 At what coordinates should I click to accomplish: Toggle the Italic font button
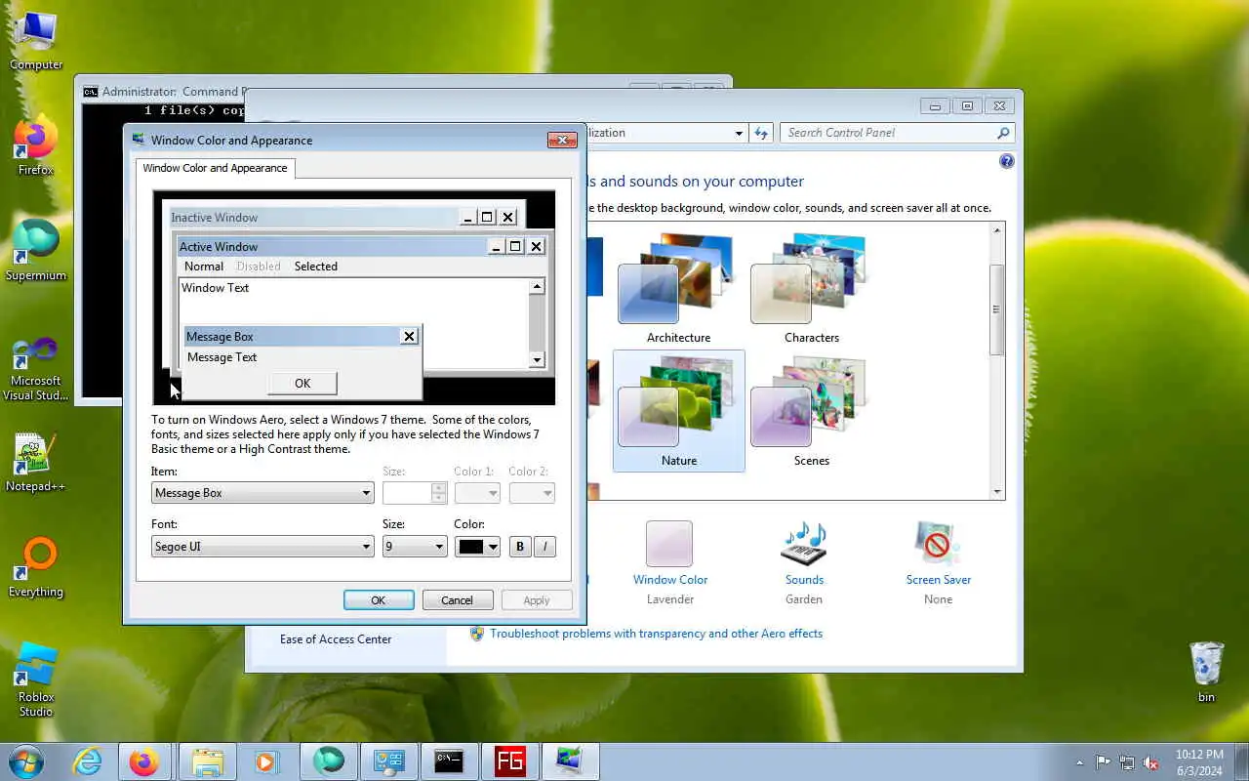tap(545, 547)
